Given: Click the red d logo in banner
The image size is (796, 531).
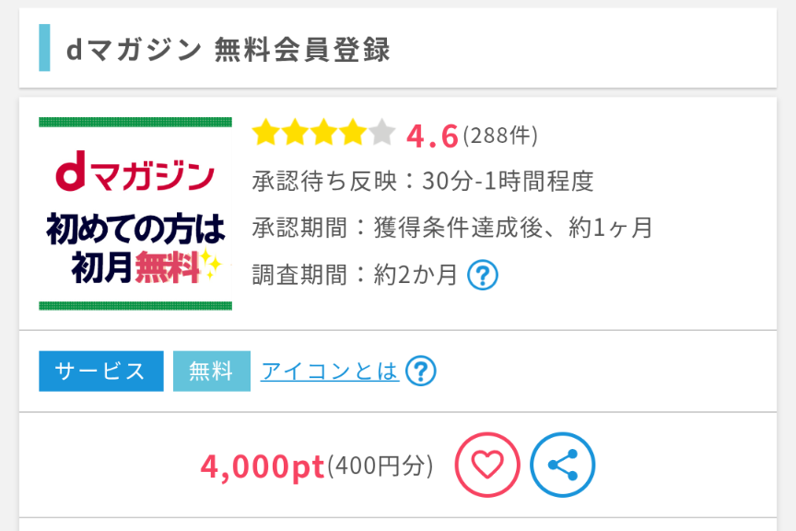Looking at the screenshot, I should click(70, 173).
